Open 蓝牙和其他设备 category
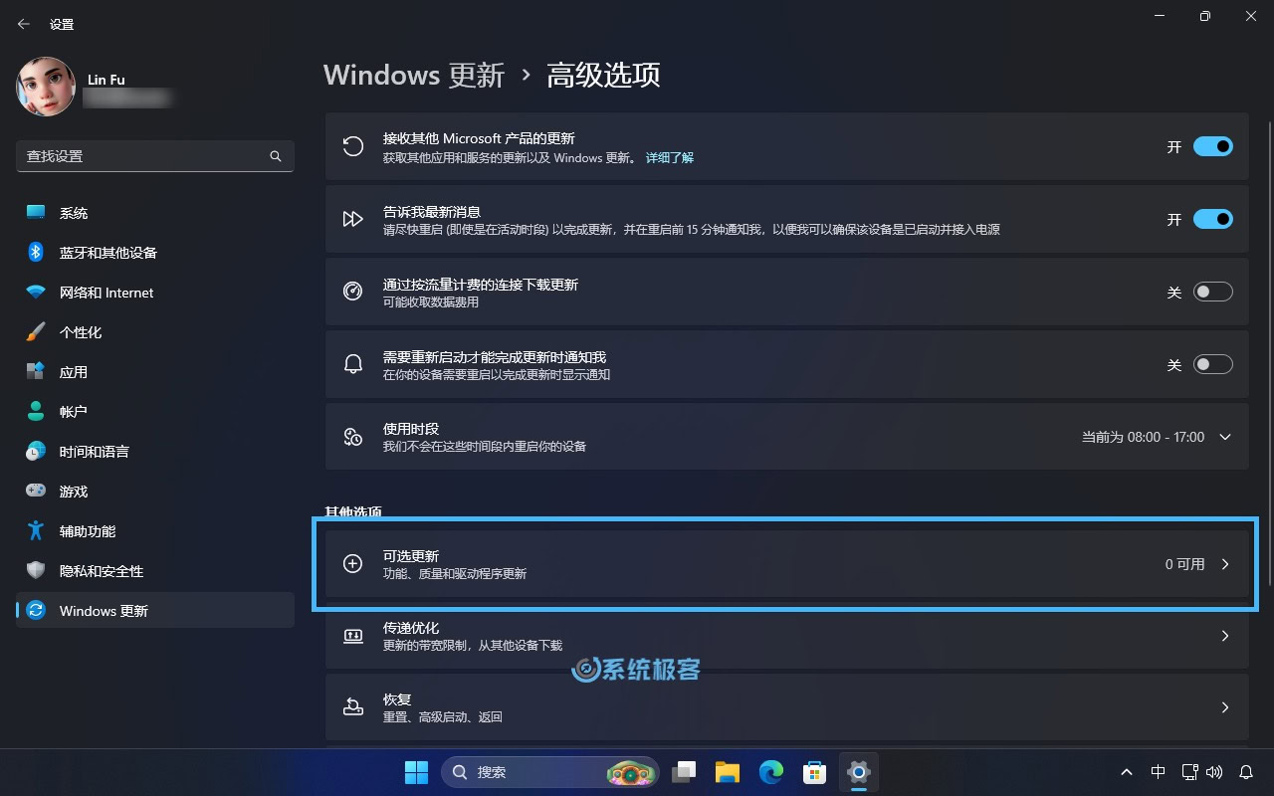 click(155, 253)
